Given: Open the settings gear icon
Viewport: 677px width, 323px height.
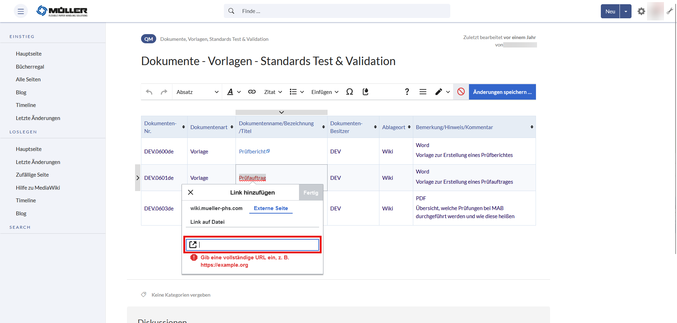Looking at the screenshot, I should coord(641,11).
